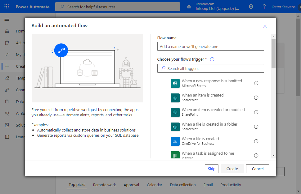The height and width of the screenshot is (194, 301).
Task: Select the Microsoft Forms trigger icon
Action: [175, 83]
